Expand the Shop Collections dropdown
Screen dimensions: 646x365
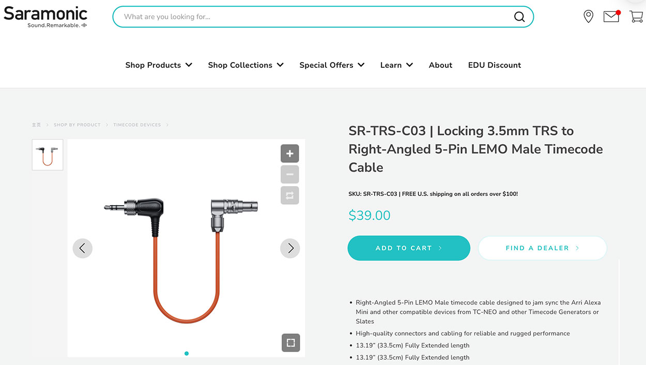click(x=246, y=65)
